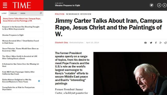The height and width of the screenshot is (95, 167).
Task: Open Ukraine Prepares to Fight header headline
Action: click(x=68, y=5)
